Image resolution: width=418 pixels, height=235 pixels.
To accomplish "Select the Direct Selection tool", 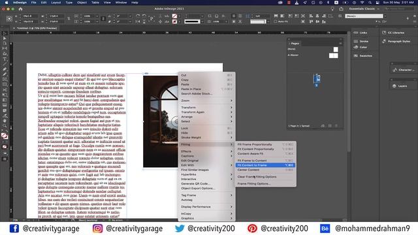I will 5,39.
